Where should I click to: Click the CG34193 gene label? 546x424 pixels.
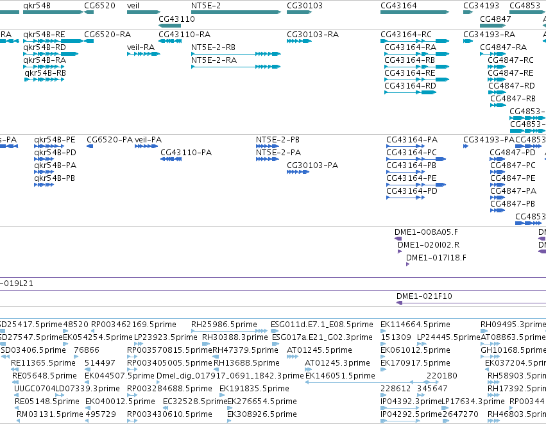481,6
